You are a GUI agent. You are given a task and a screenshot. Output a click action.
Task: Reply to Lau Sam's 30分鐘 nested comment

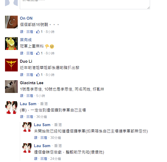[x=44, y=138]
